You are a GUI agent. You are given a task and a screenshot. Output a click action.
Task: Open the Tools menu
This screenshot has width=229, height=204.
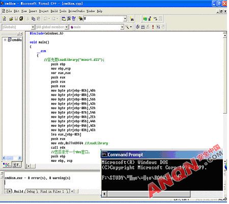(x=63, y=11)
